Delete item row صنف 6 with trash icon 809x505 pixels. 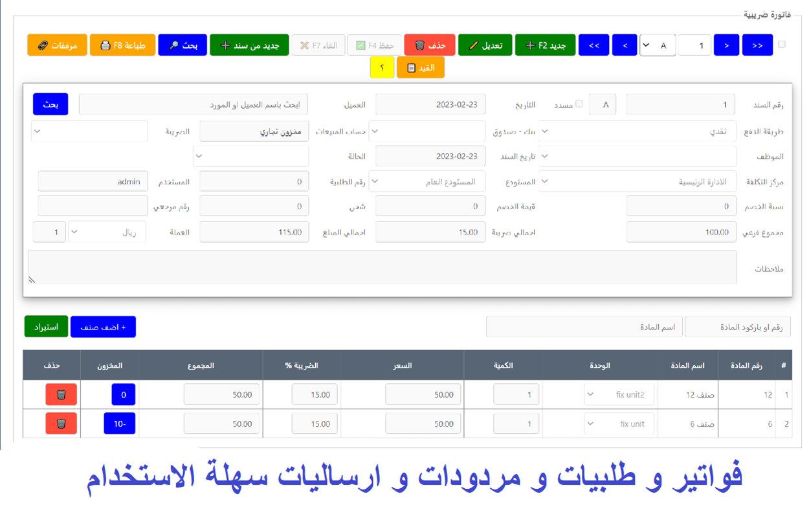(x=61, y=423)
